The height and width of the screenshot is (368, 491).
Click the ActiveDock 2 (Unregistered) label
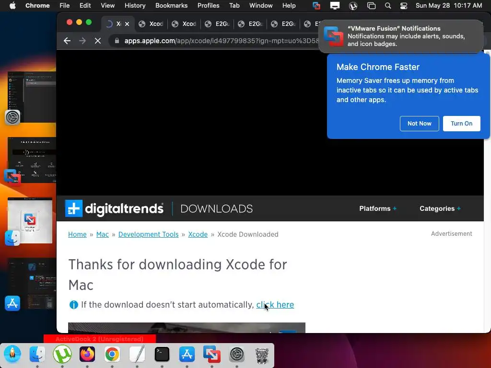click(100, 339)
